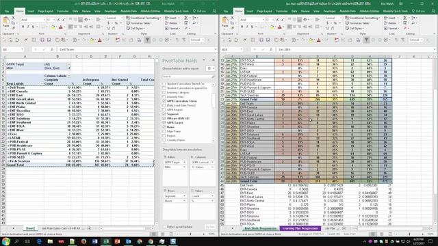
Task: Add a new sheet in the right workbook
Action: 344,228
